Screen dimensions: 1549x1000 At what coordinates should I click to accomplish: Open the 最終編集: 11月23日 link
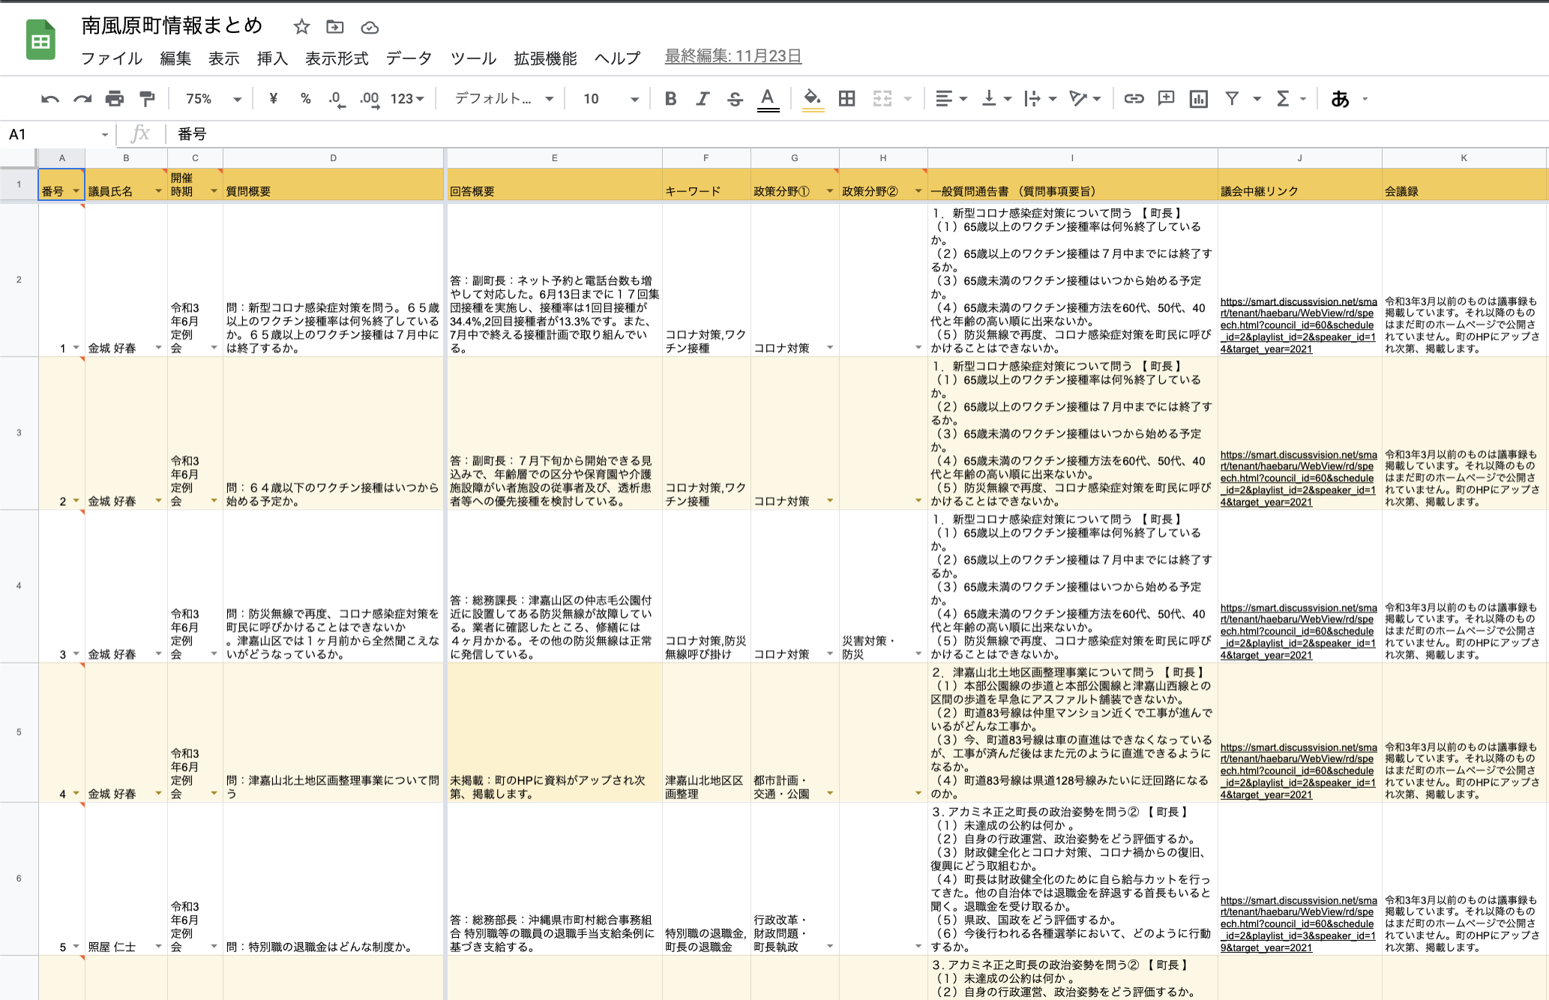pos(733,56)
